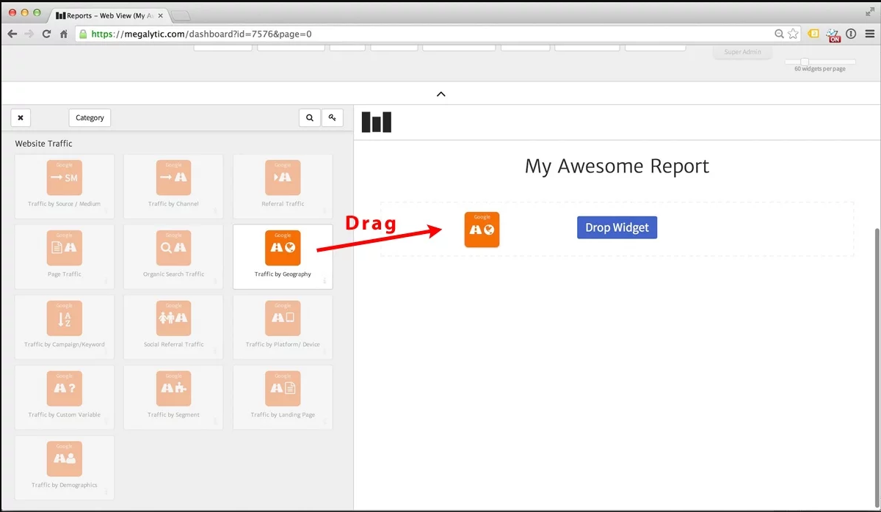The height and width of the screenshot is (512, 881).
Task: Adjust the widgets per page slider
Action: coord(805,62)
